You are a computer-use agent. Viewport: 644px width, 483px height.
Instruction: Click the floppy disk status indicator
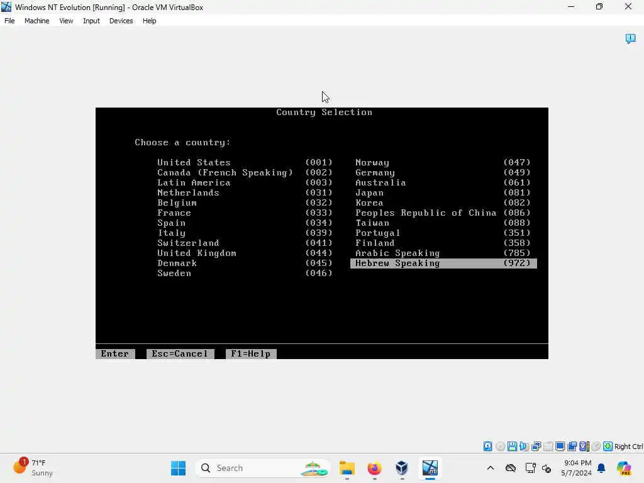coord(512,446)
